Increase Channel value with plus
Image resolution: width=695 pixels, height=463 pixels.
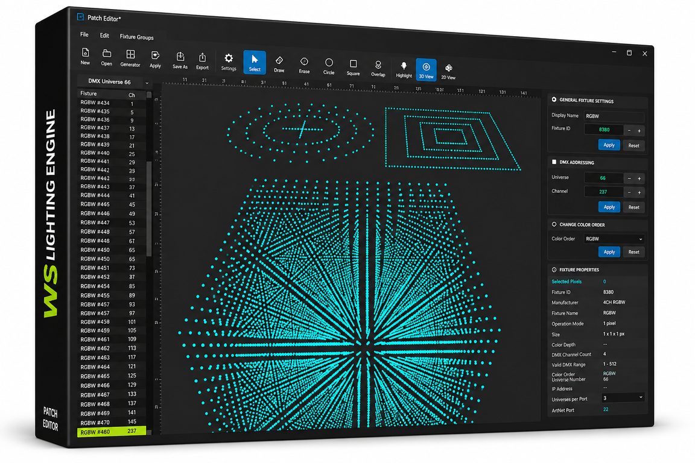[639, 192]
